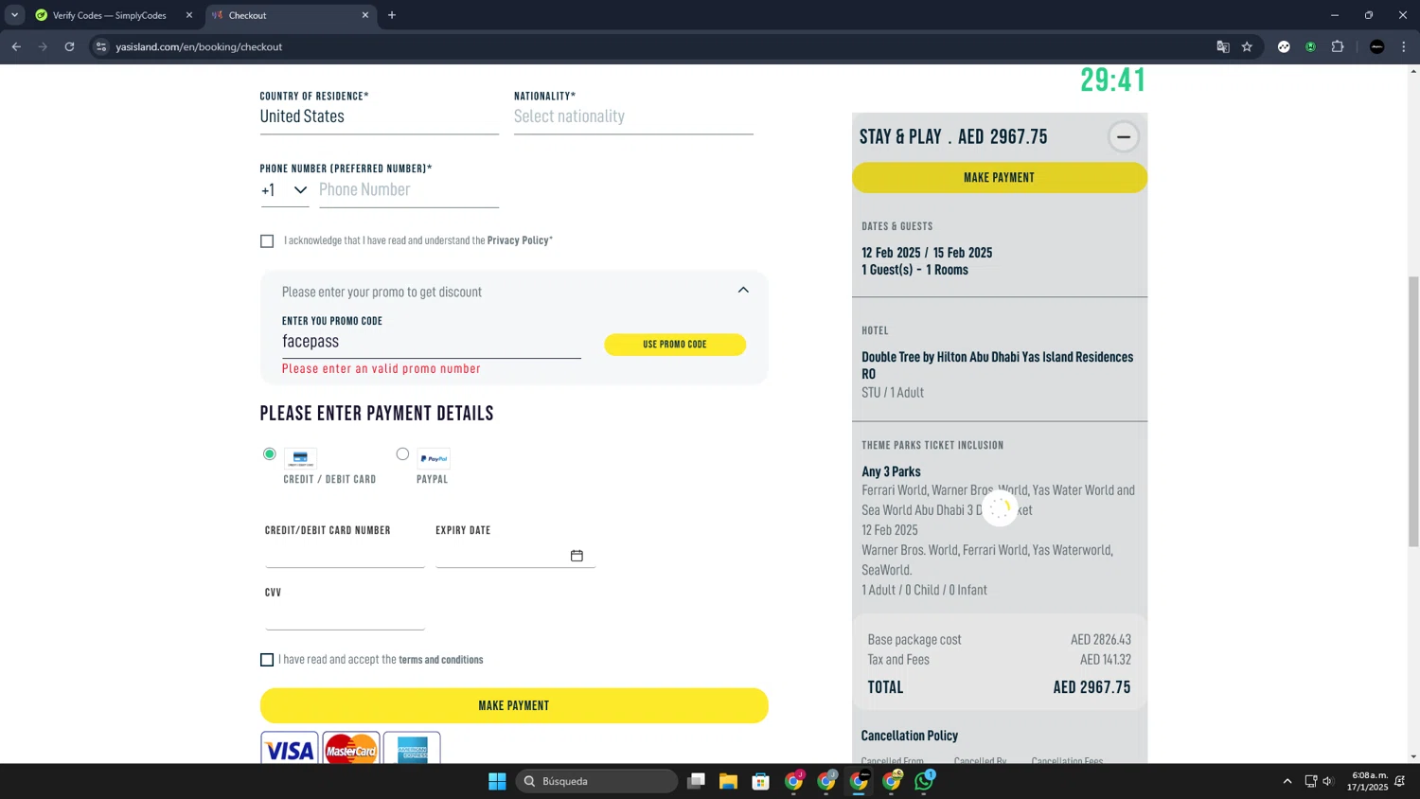Focus the Credit/Debit Card Number field

tap(345, 555)
